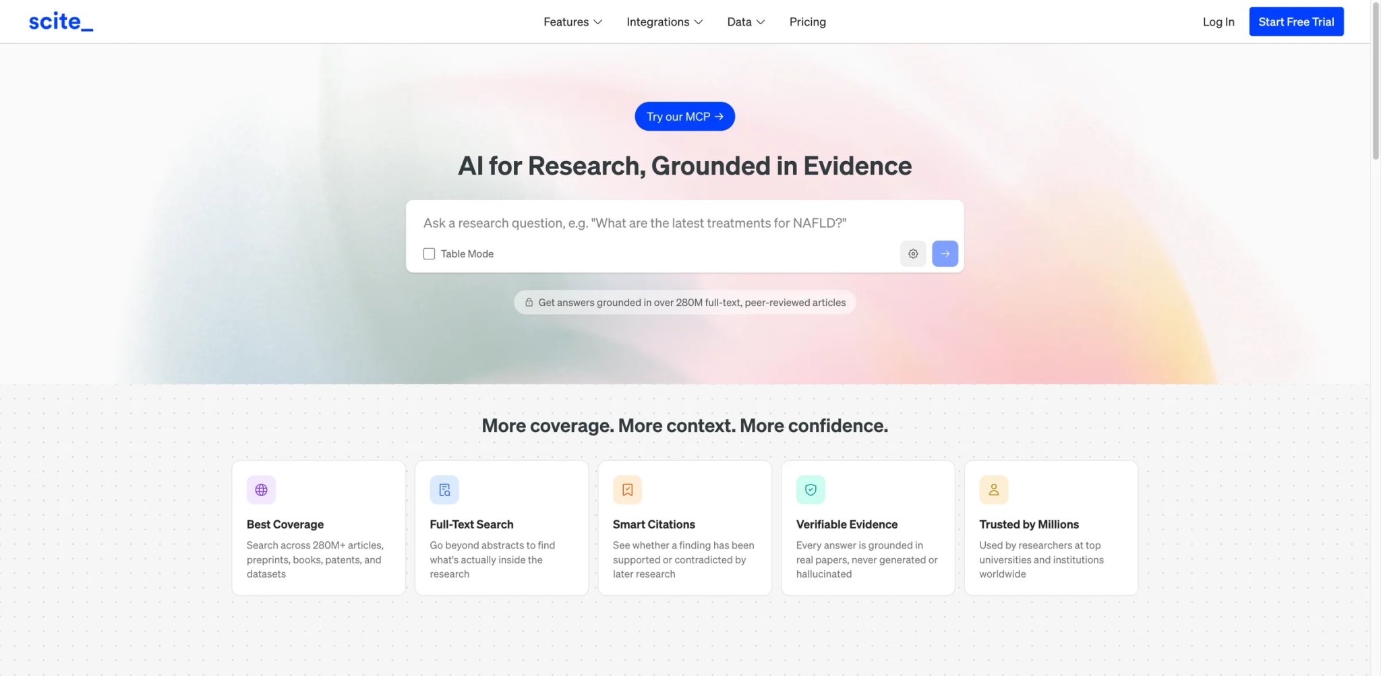Expand the Data dropdown menu
This screenshot has height=676, width=1381.
point(746,22)
